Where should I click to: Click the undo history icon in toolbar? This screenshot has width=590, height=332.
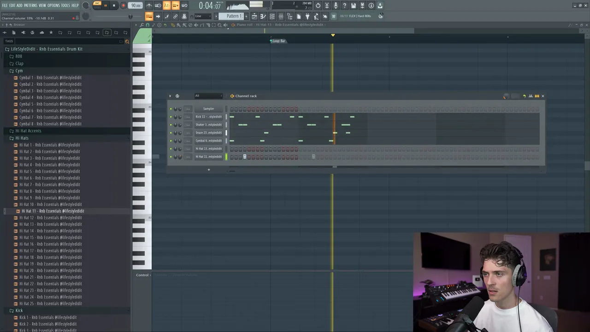(x=318, y=6)
